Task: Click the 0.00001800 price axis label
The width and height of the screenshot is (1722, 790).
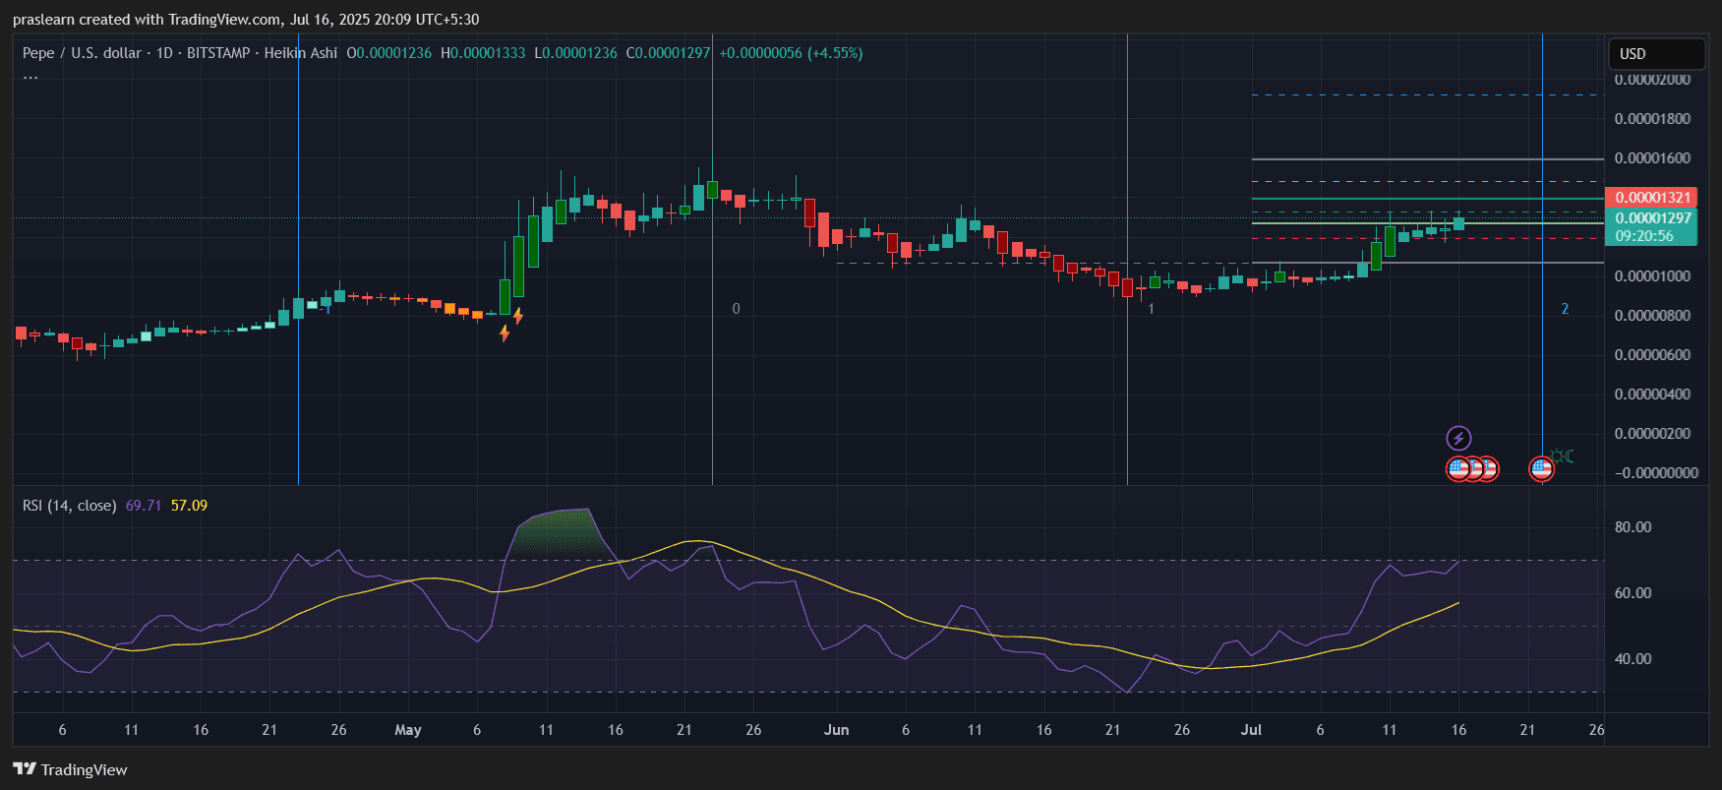Action: pyautogui.click(x=1652, y=119)
